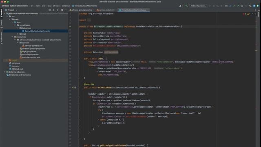This screenshot has width=261, height=147.
Task: Click the yellow warnings count indicator
Action: point(249,14)
